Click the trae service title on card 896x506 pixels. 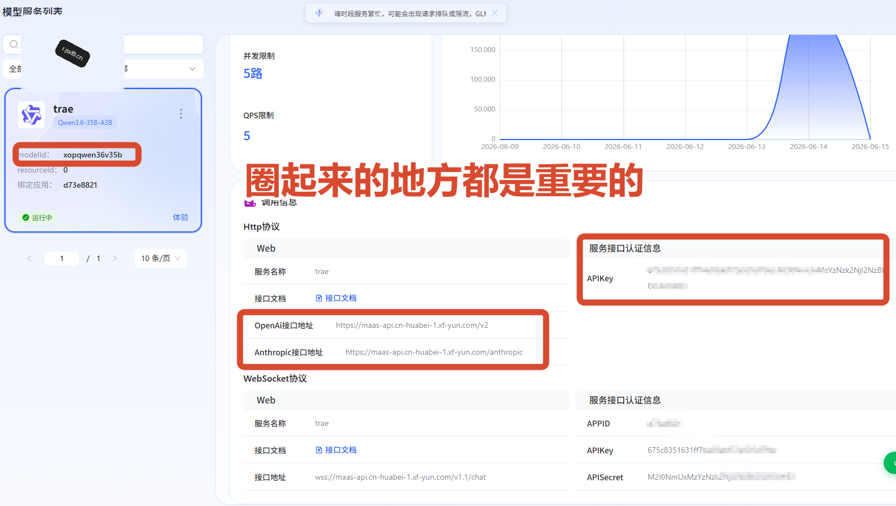coord(63,109)
